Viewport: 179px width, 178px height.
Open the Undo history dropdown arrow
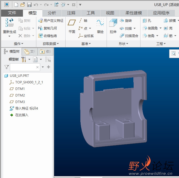(41, 5)
